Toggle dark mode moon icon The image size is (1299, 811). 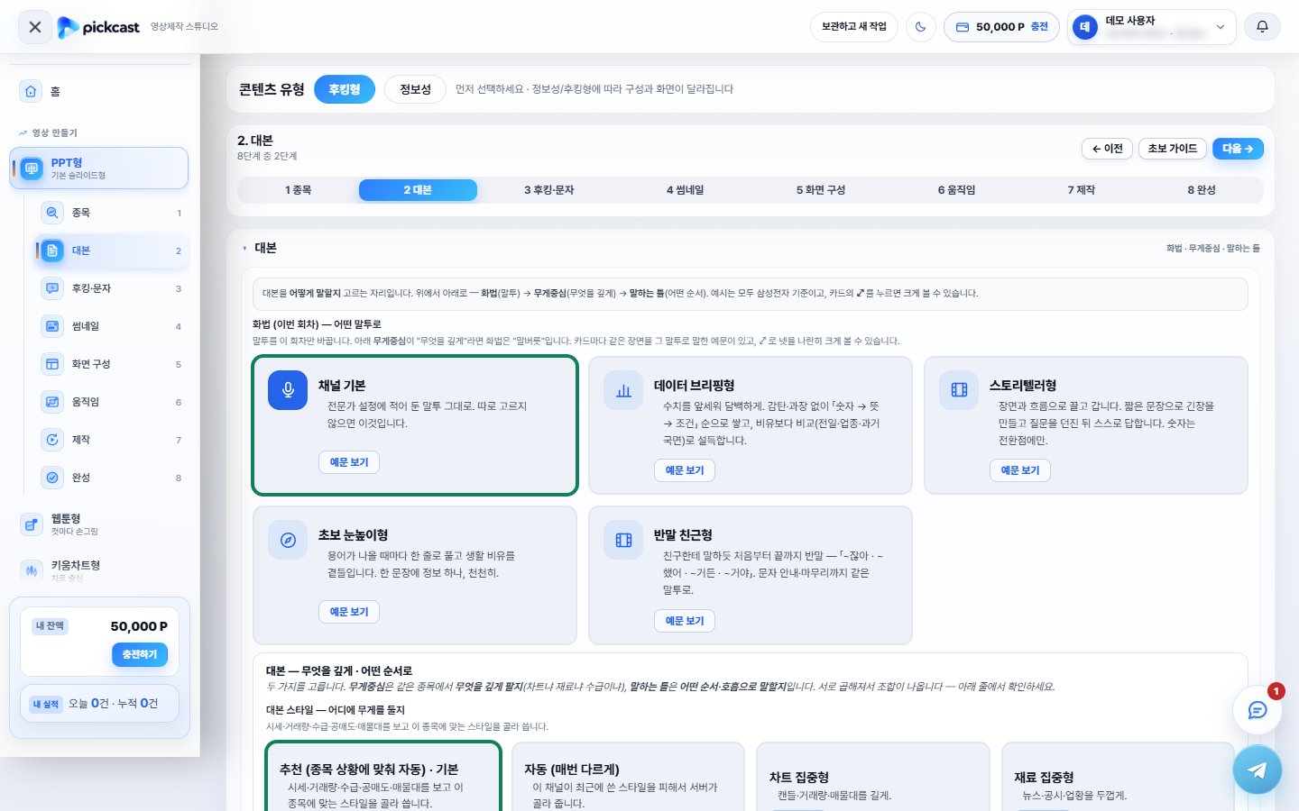point(920,27)
